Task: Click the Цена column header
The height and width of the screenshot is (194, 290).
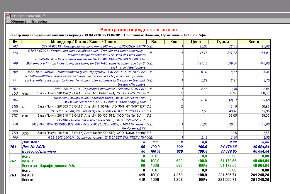Action: pos(196,42)
